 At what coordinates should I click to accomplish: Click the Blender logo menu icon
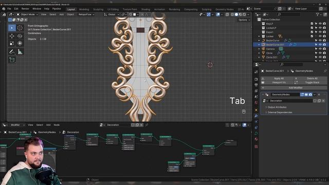coord(4,9)
